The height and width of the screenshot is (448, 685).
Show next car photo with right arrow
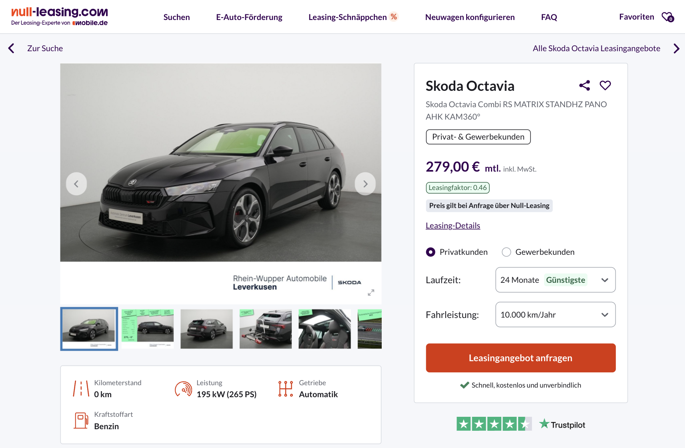pyautogui.click(x=365, y=184)
